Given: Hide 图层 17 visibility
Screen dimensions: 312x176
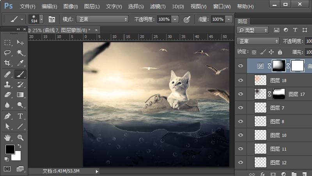Looking at the screenshot, I should tap(241, 94).
